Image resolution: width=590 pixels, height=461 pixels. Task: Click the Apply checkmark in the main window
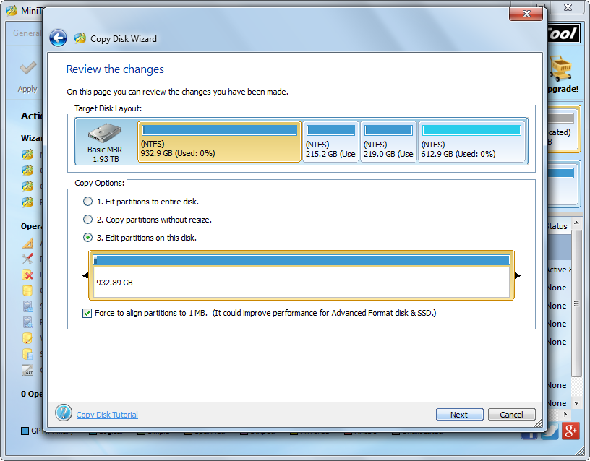[x=28, y=69]
